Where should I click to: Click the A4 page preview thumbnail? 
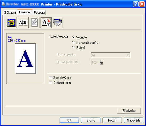click(25, 58)
